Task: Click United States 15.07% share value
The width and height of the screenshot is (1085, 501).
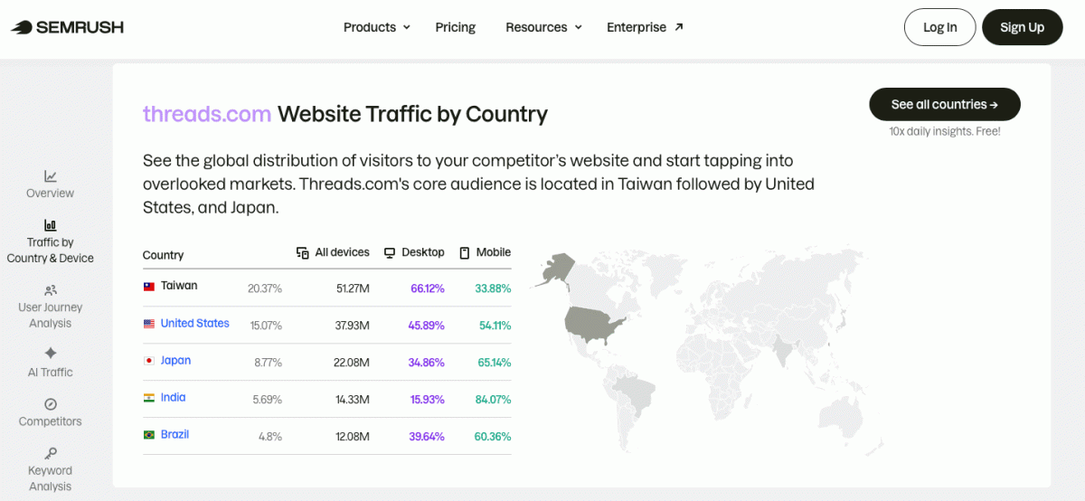Action: [x=266, y=326]
